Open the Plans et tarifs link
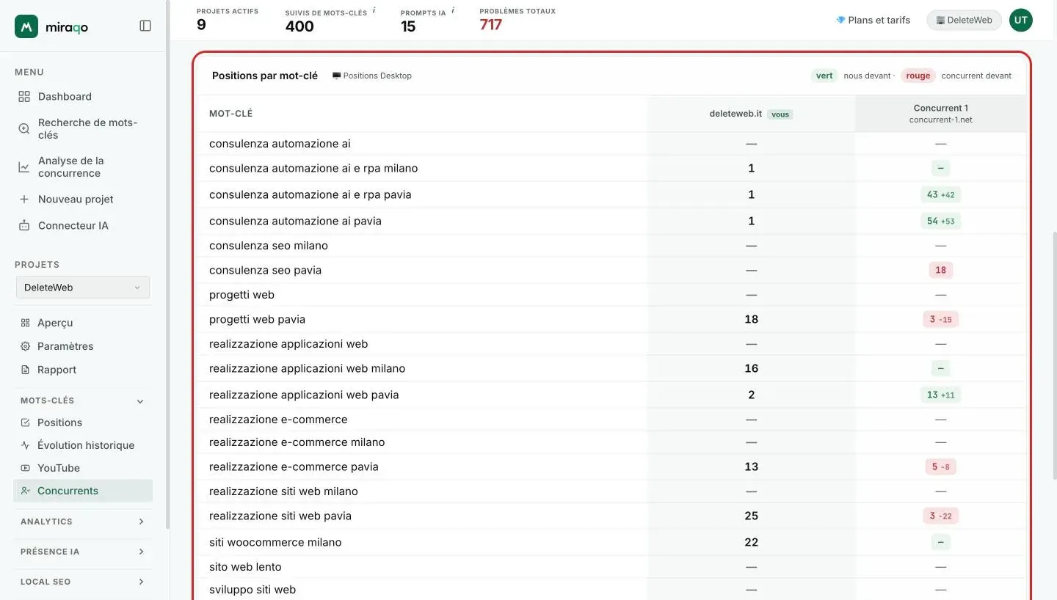The height and width of the screenshot is (600, 1057). pyautogui.click(x=873, y=20)
